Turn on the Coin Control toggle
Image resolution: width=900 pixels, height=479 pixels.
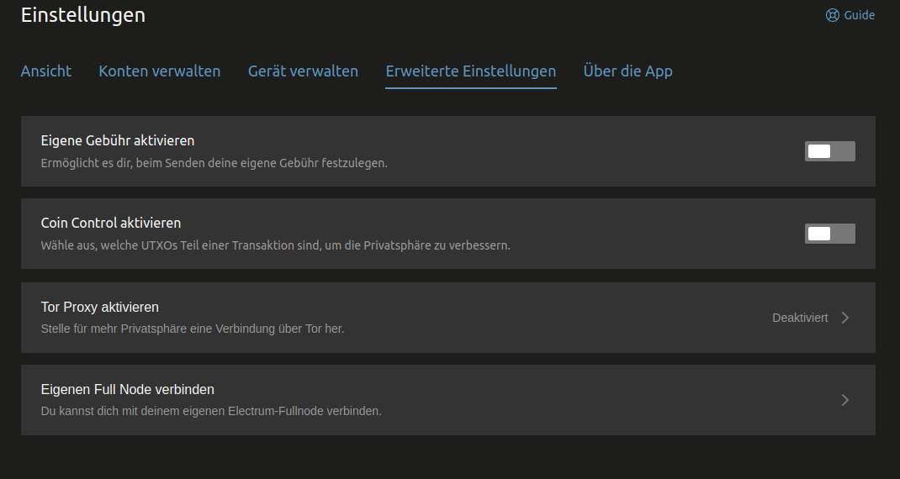(829, 234)
